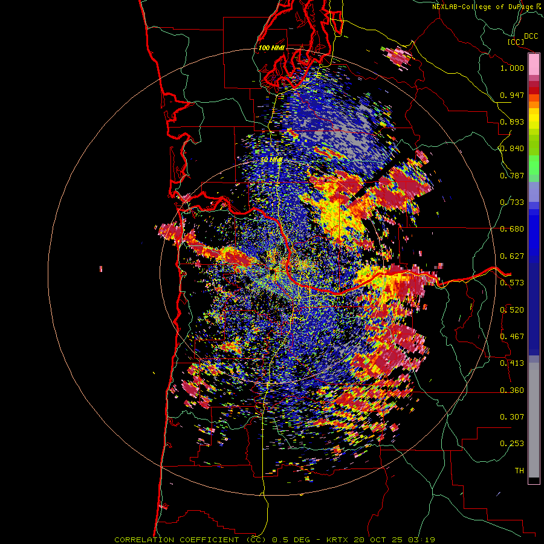This screenshot has width=544, height=544.
Task: Click the 0.893 scale value
Action: [x=512, y=121]
